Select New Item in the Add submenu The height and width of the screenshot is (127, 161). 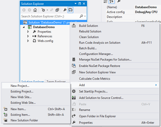tap(36, 109)
